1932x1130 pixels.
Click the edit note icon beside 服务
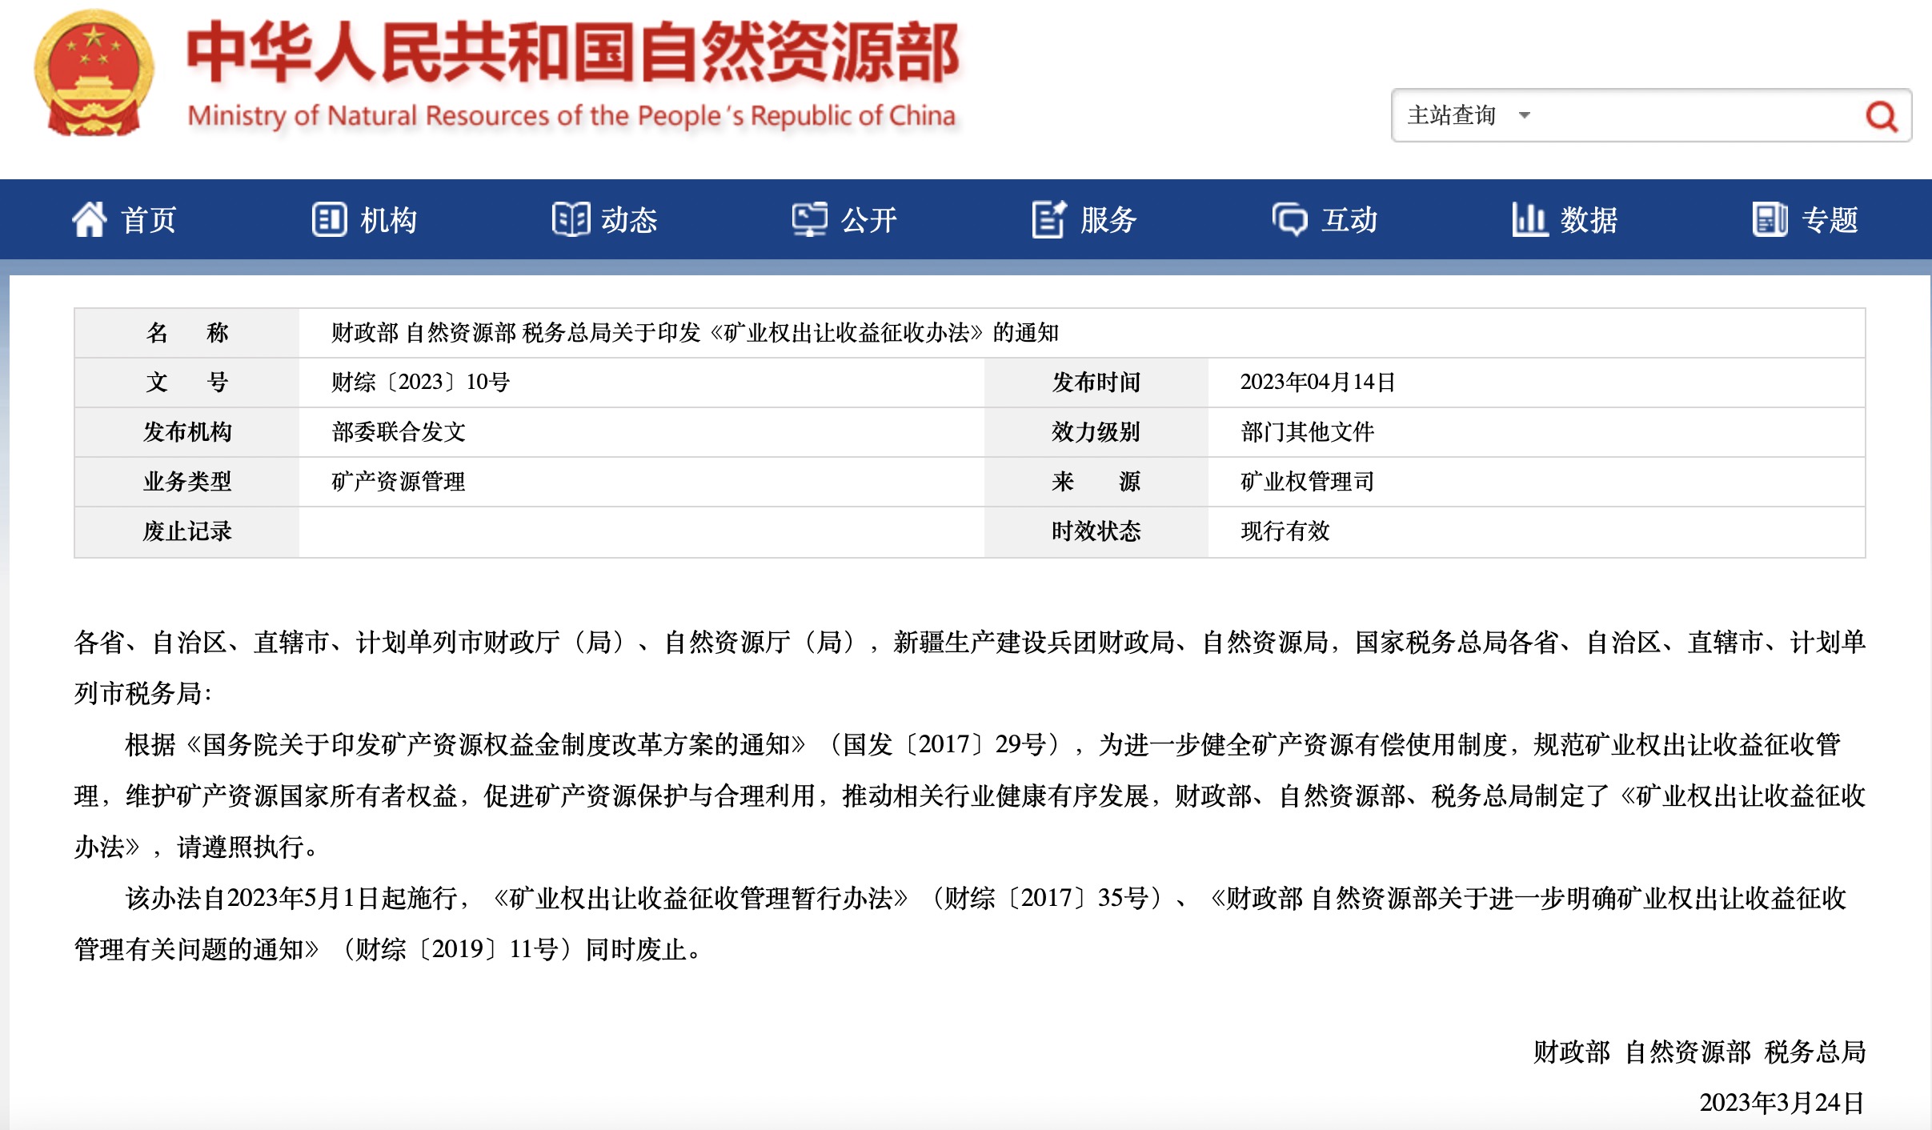(x=1049, y=219)
